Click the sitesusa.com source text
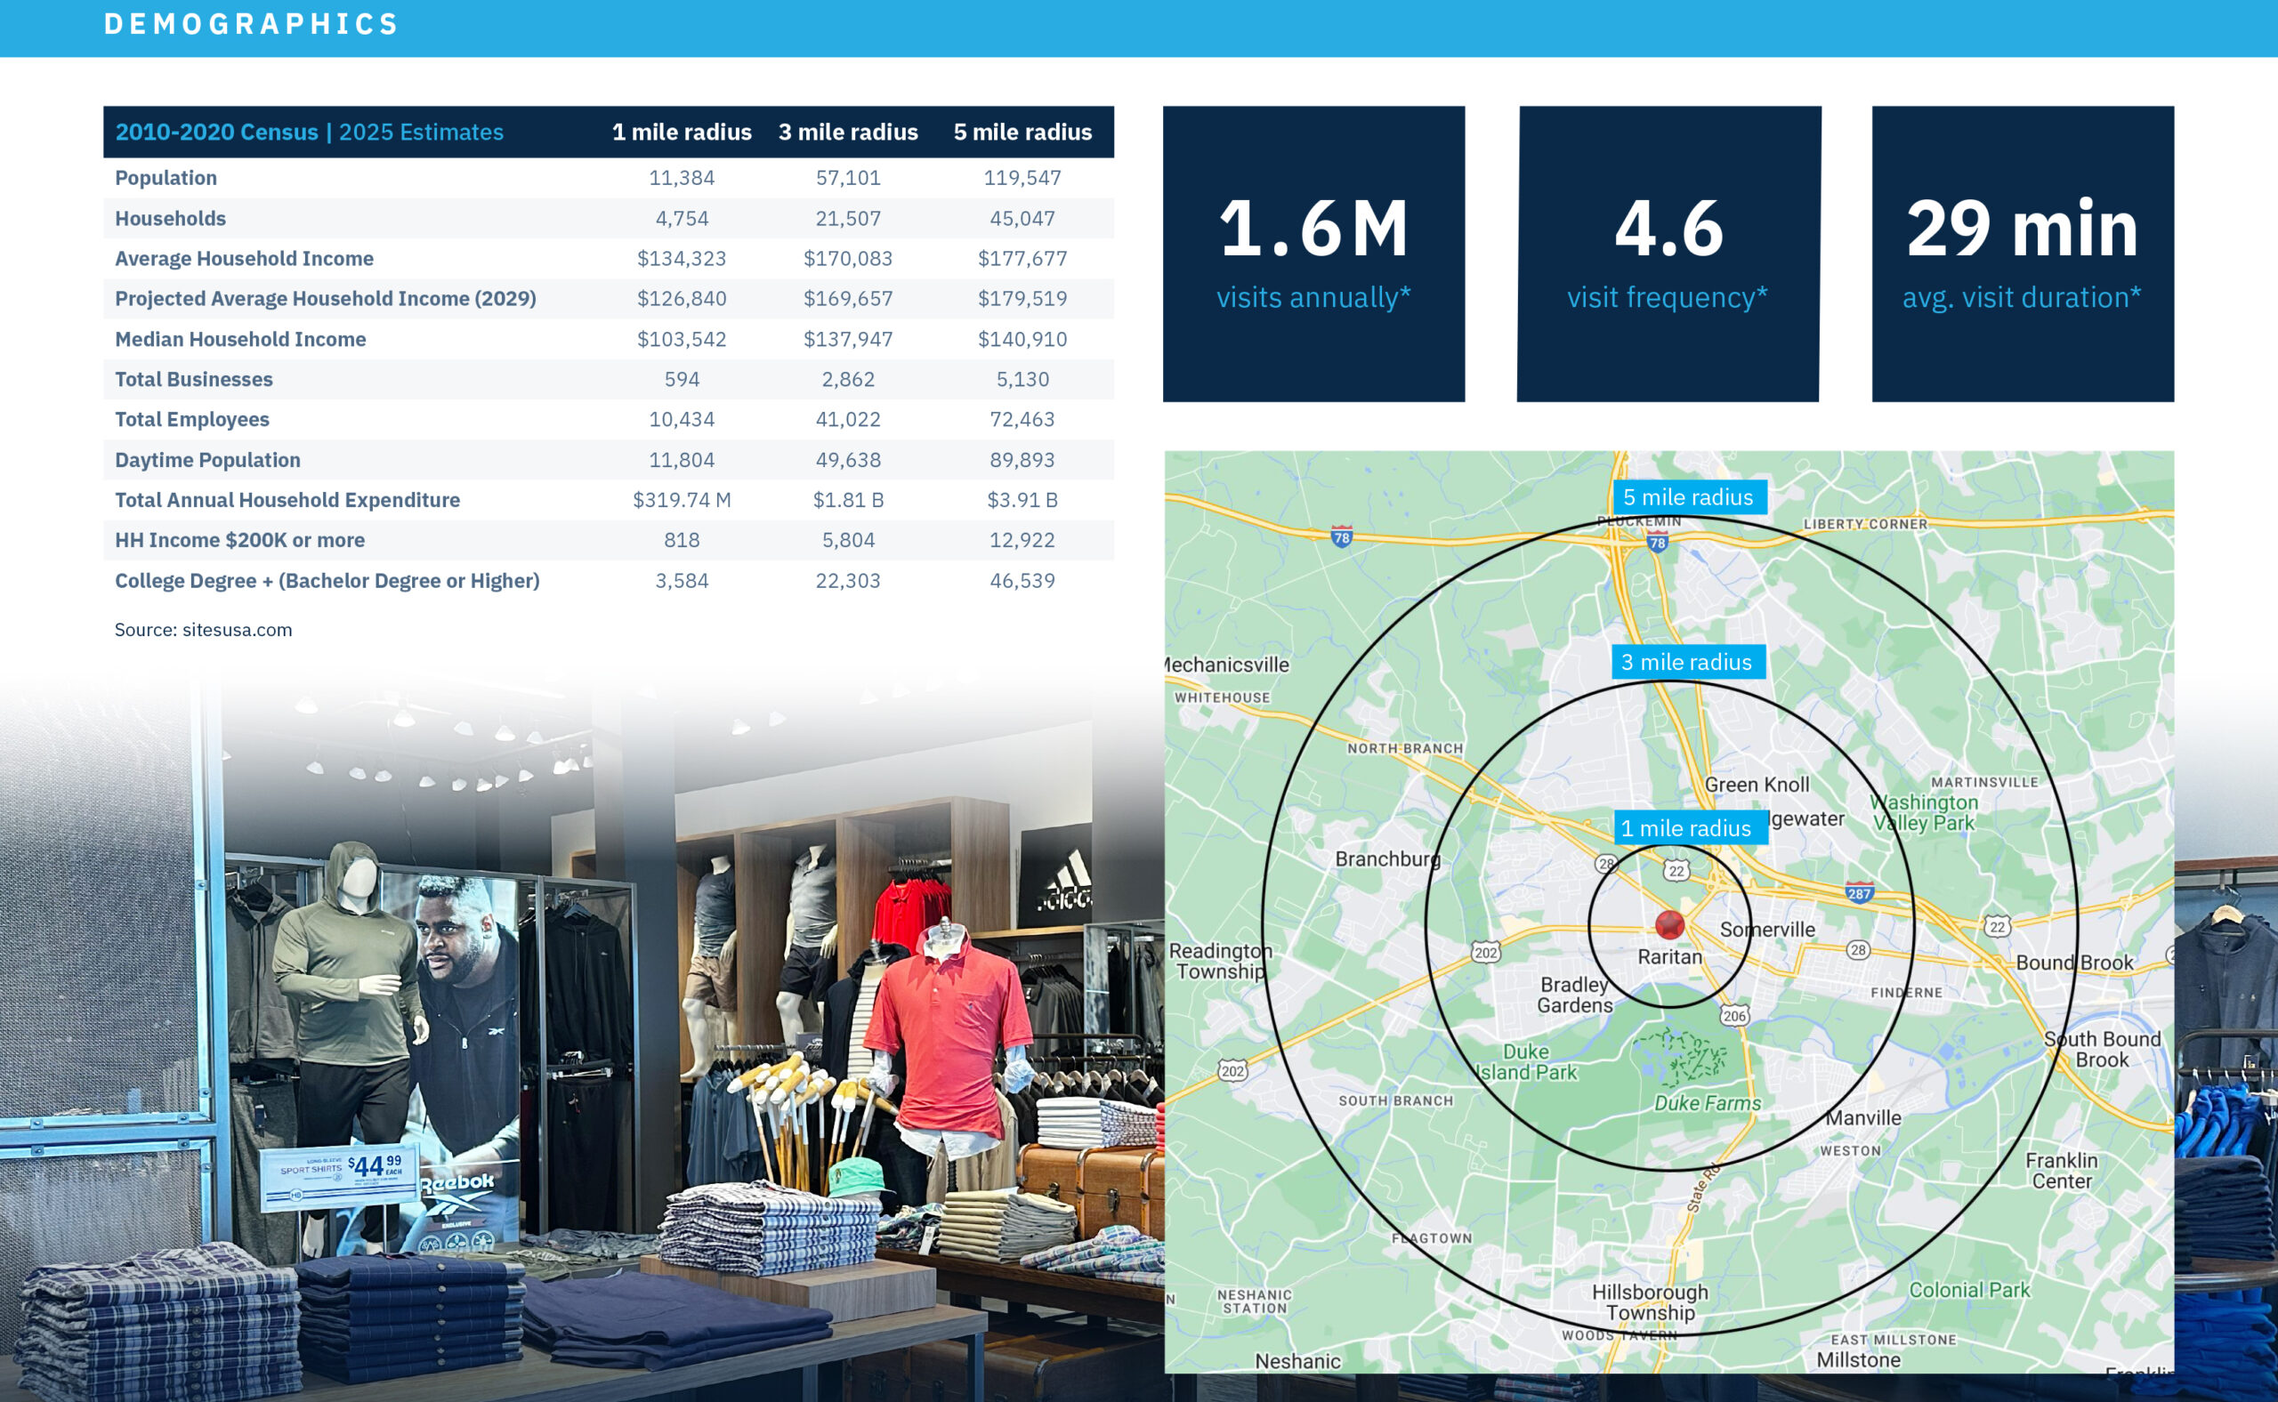The height and width of the screenshot is (1402, 2278). pyautogui.click(x=203, y=630)
